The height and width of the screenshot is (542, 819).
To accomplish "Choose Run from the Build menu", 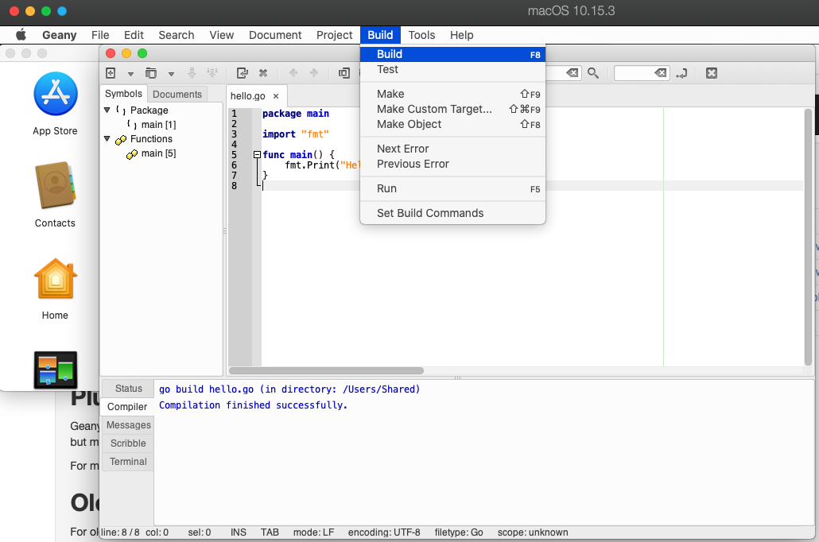I will 453,188.
